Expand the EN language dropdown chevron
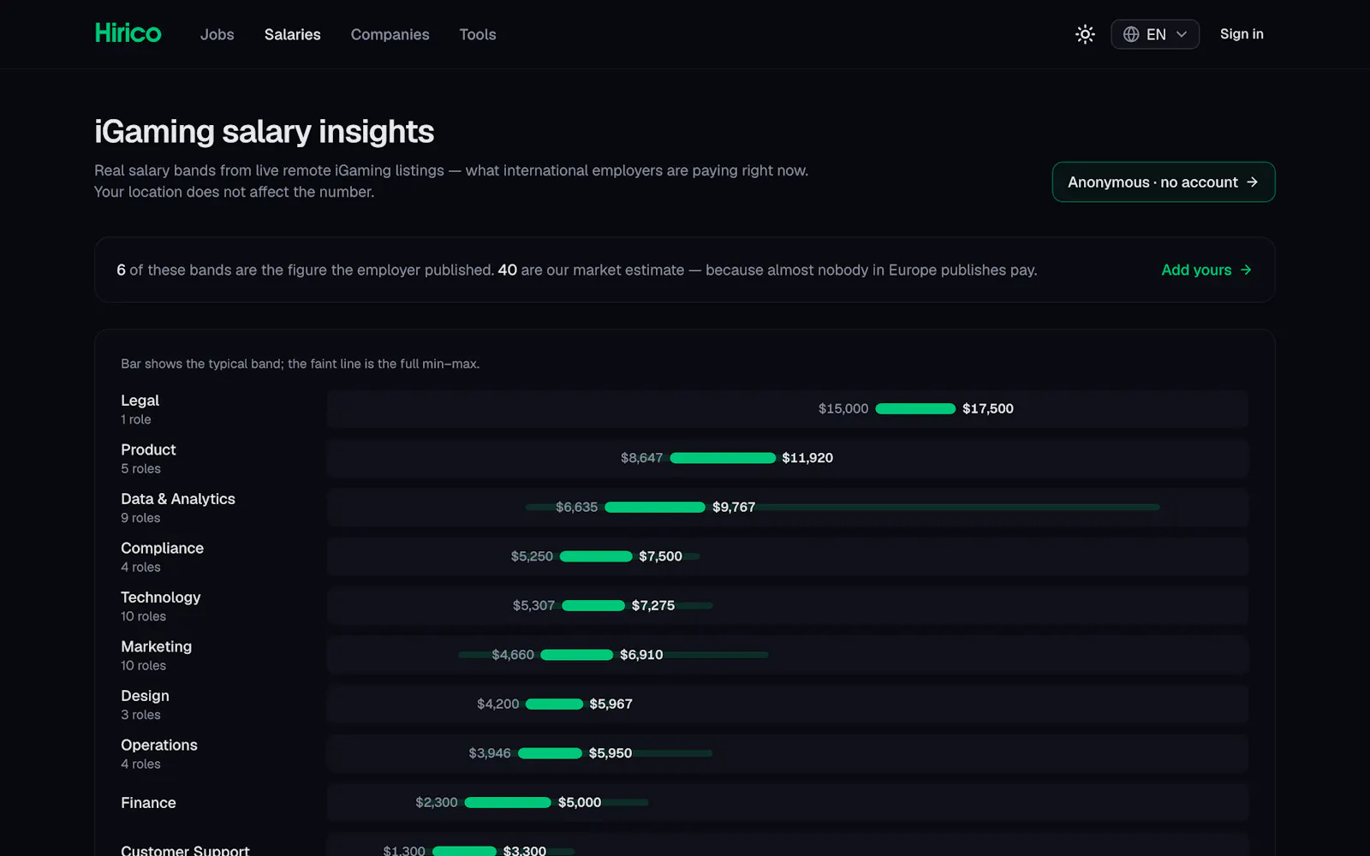Image resolution: width=1370 pixels, height=856 pixels. (1182, 34)
